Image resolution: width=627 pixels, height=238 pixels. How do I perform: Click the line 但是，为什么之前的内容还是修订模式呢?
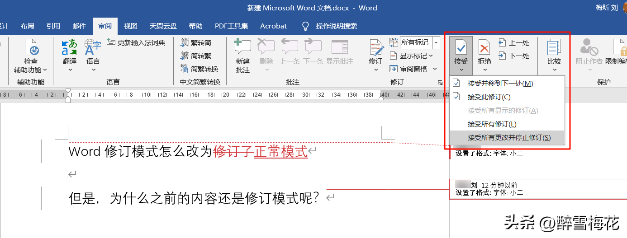click(194, 198)
